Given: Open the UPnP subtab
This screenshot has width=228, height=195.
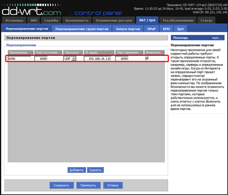Looking at the screenshot, I should pyautogui.click(x=151, y=29).
